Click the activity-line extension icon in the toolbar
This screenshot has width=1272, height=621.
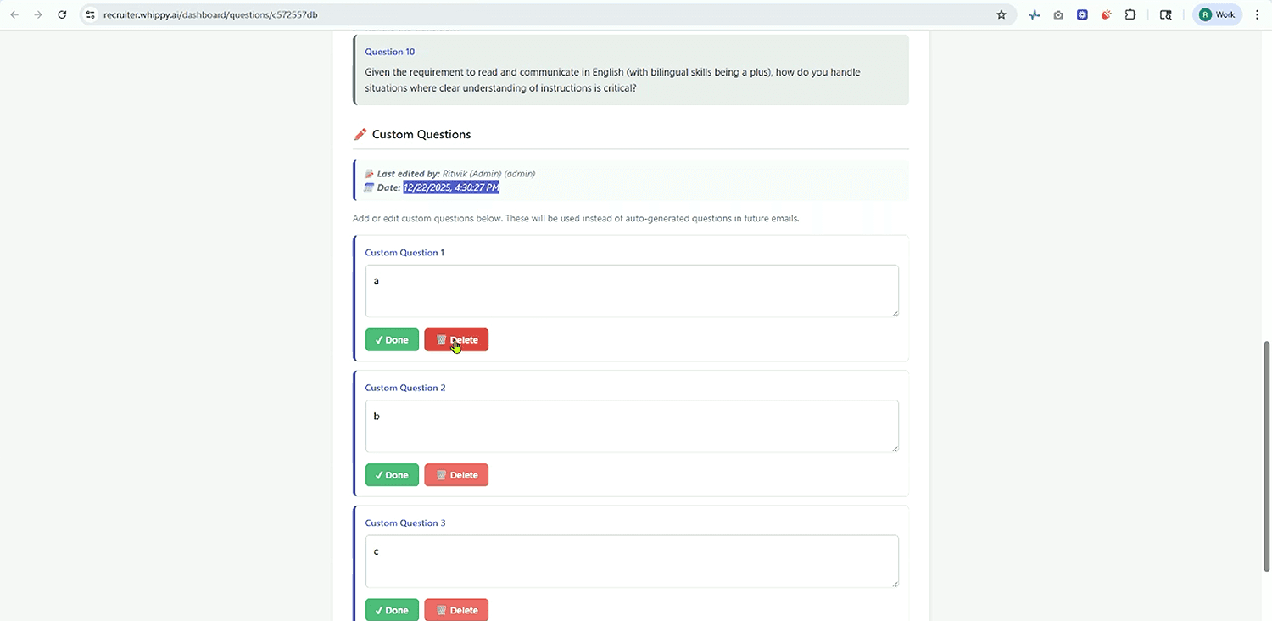(1034, 14)
